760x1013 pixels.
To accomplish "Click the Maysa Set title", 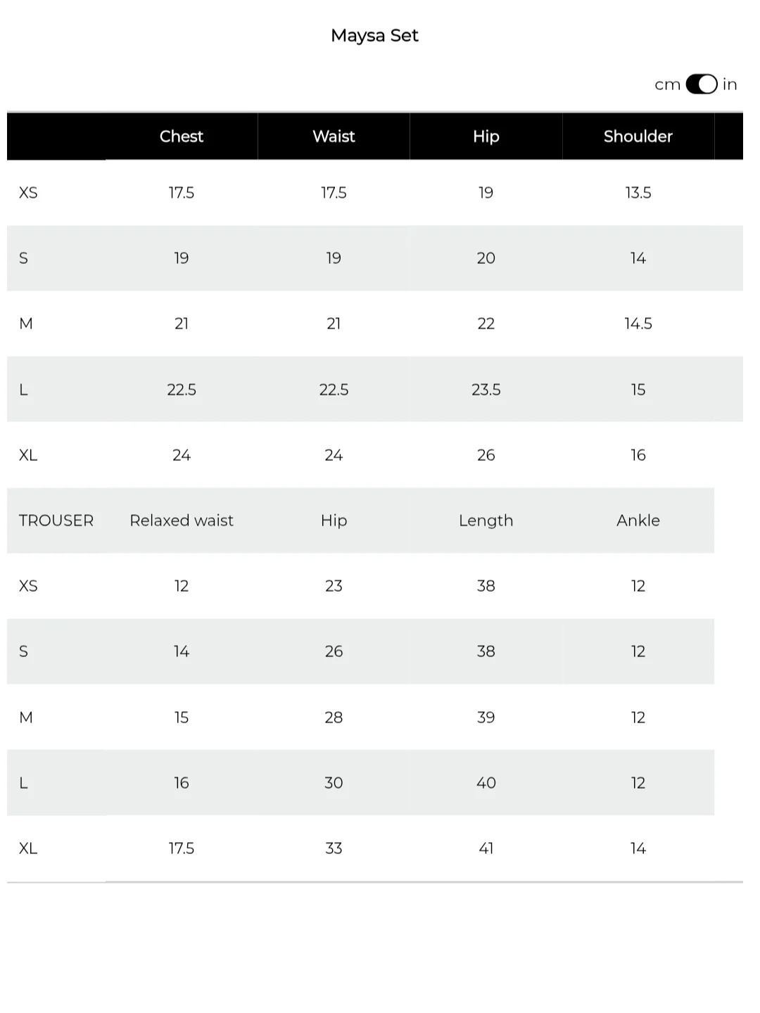I will coord(374,35).
